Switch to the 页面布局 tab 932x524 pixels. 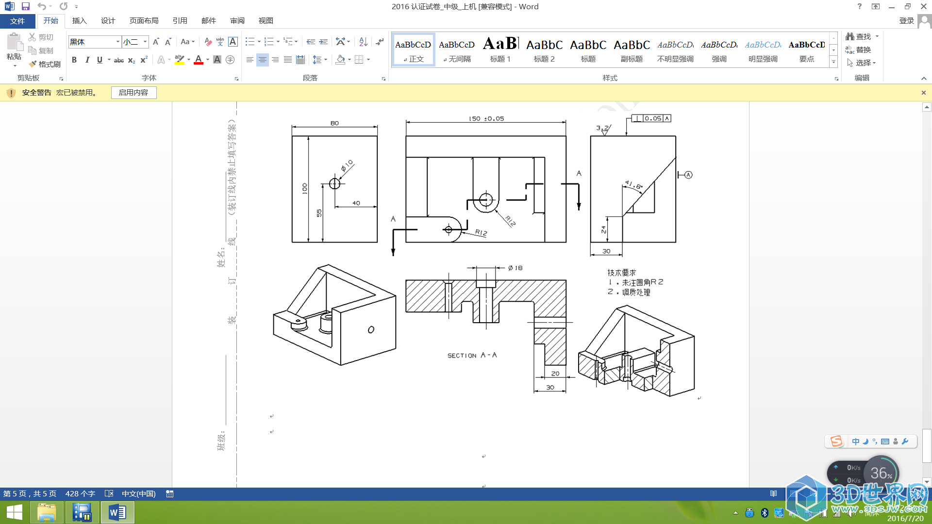(x=144, y=21)
